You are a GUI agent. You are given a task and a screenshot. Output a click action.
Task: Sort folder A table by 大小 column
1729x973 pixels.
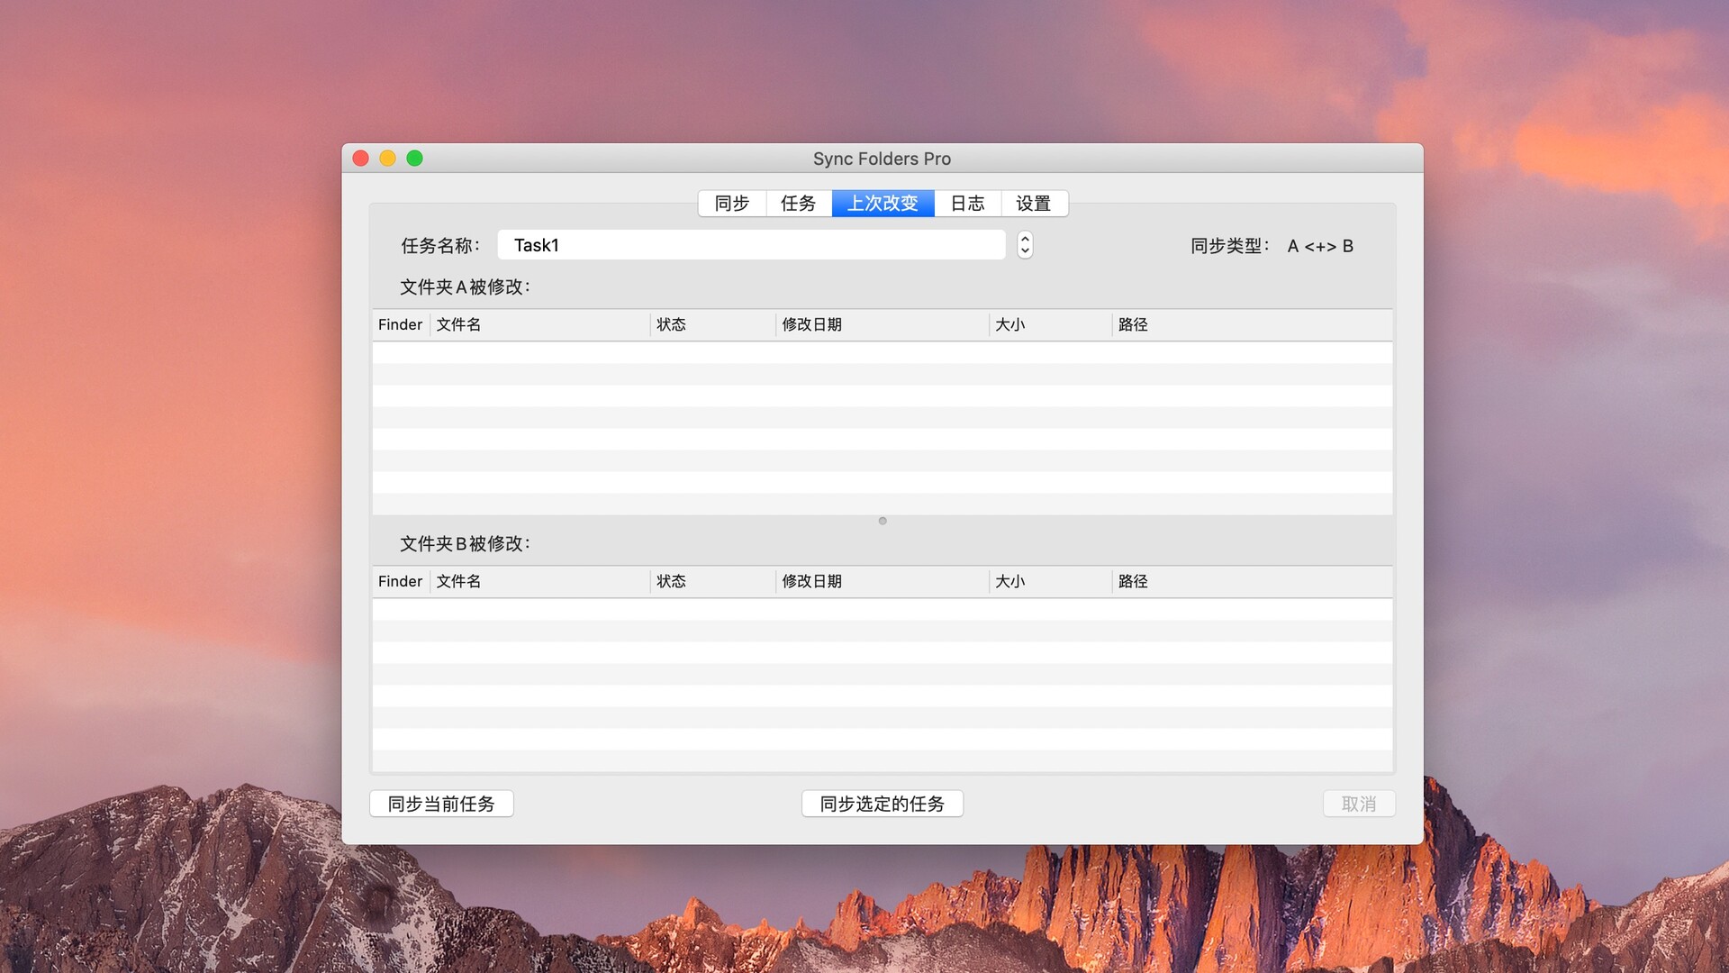(x=1051, y=324)
